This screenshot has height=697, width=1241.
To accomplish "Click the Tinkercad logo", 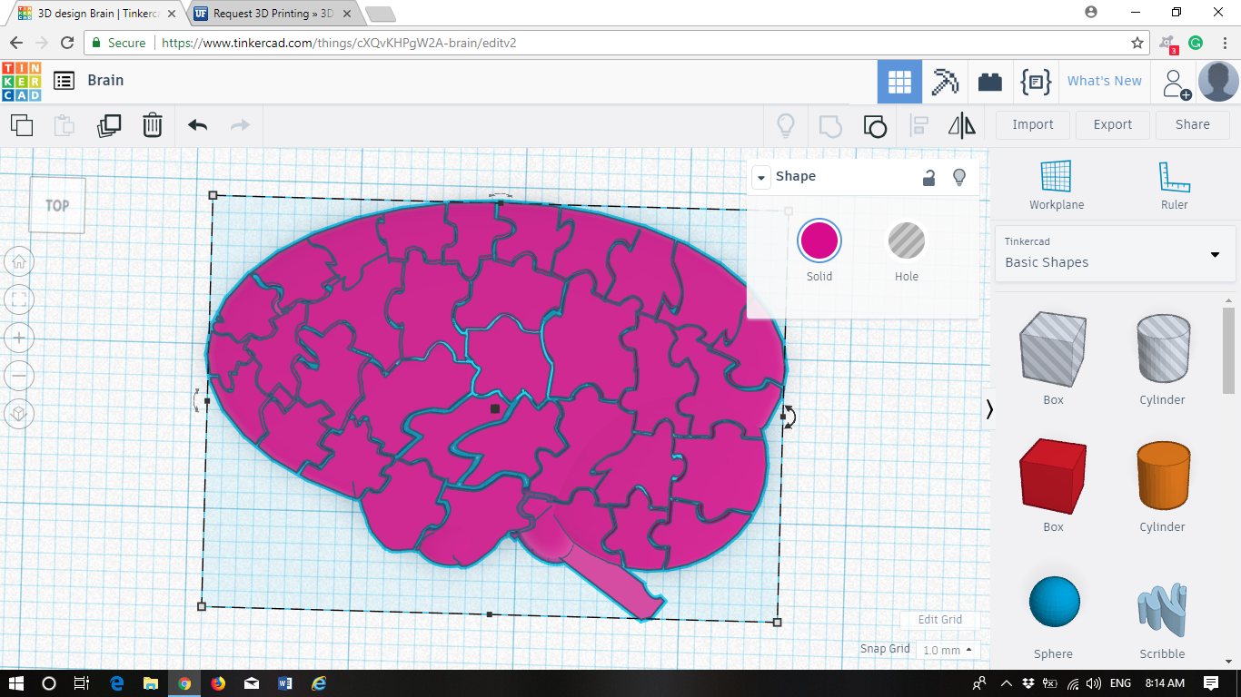I will 21,81.
